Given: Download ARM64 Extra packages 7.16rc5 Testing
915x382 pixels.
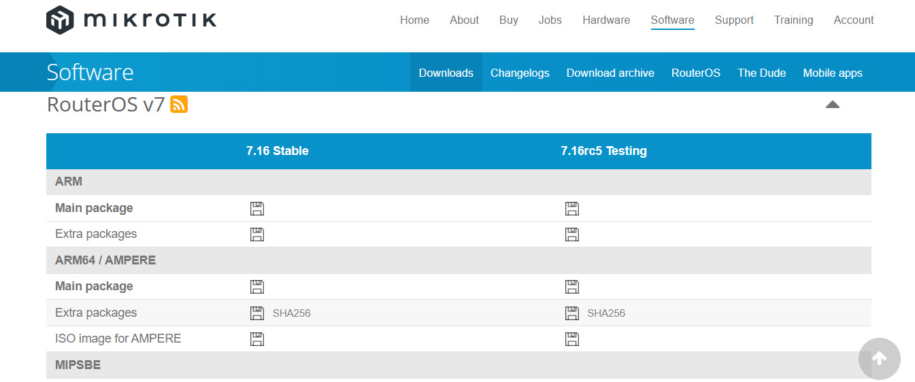Looking at the screenshot, I should 572,313.
